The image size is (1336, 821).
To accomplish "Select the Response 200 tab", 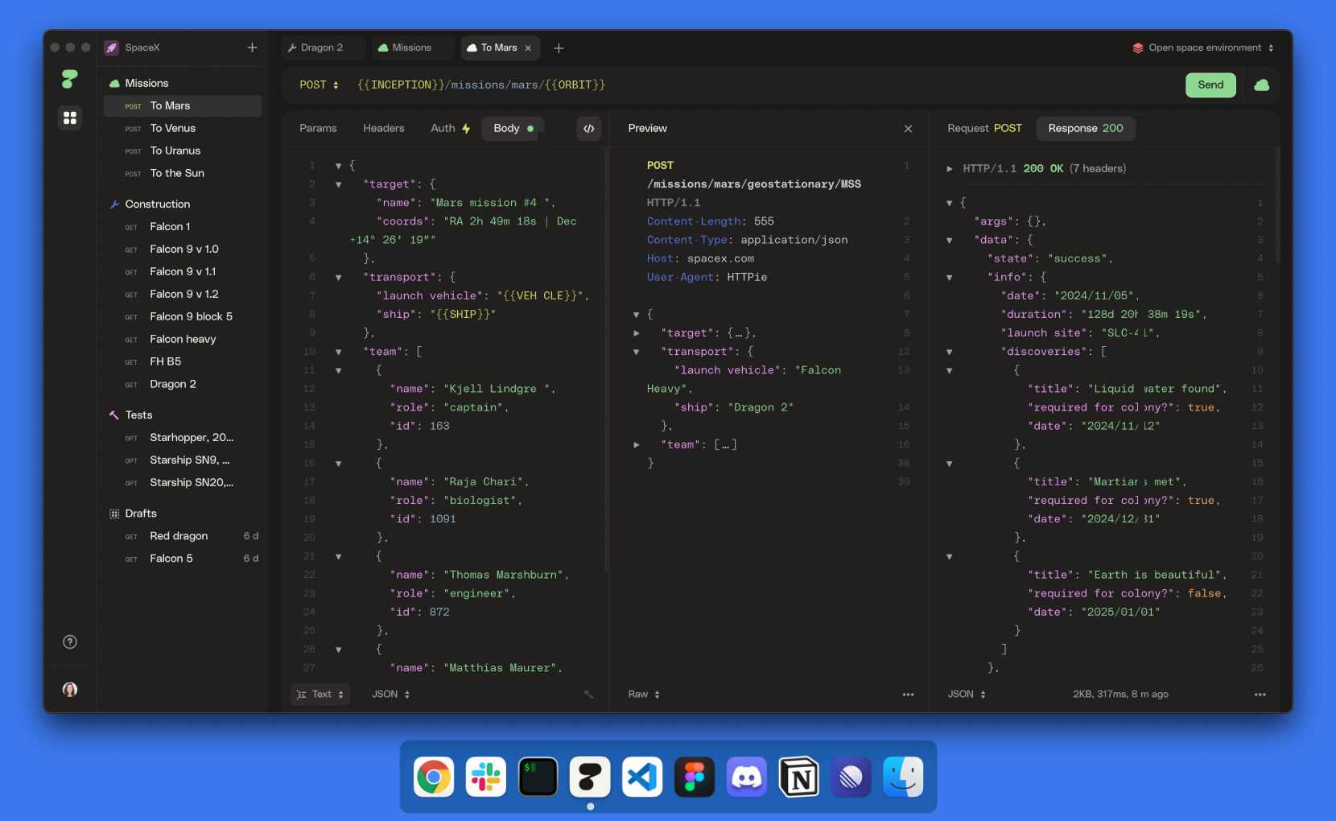I will point(1086,128).
